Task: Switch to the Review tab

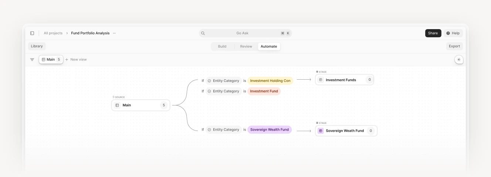Action: click(246, 46)
